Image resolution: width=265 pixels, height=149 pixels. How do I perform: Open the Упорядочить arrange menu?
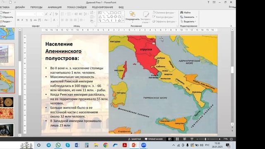click(x=132, y=17)
